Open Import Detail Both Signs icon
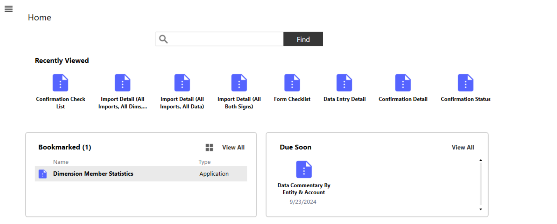Image resolution: width=557 pixels, height=224 pixels. click(x=239, y=83)
